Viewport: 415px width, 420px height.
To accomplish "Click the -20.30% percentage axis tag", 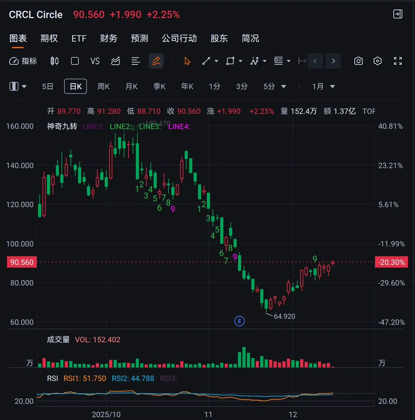I will [x=392, y=262].
